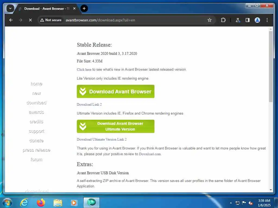
Task: Select the Download - Avant Browser tab
Action: (47, 8)
